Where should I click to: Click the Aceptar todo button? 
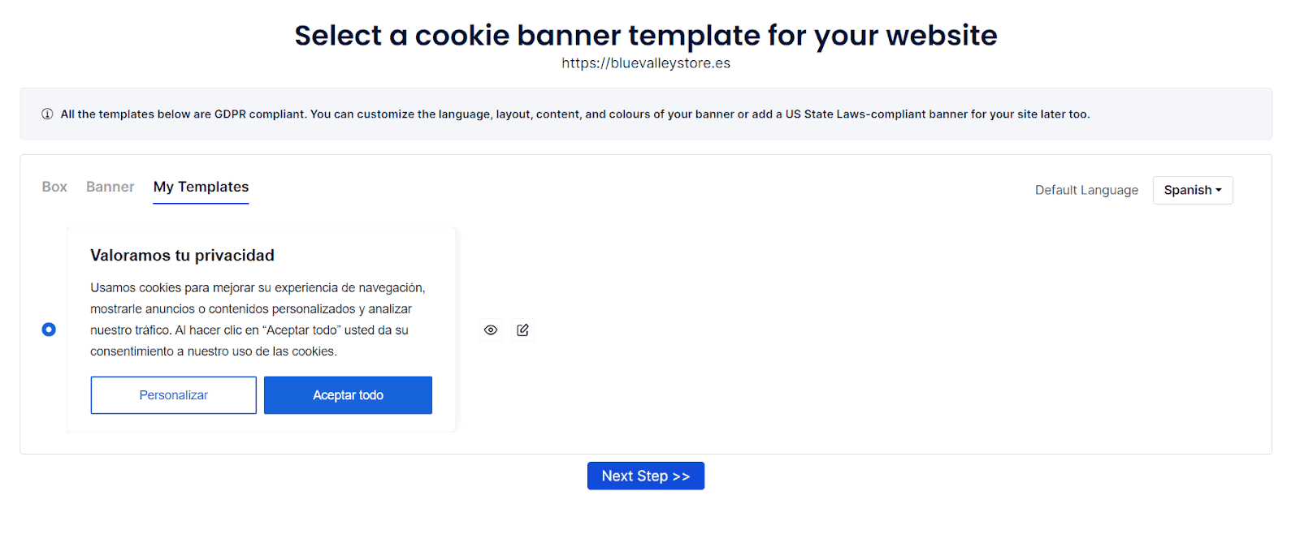point(348,395)
